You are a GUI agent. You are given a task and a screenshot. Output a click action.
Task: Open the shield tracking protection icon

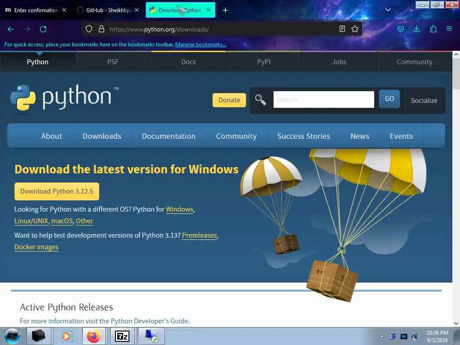89,29
